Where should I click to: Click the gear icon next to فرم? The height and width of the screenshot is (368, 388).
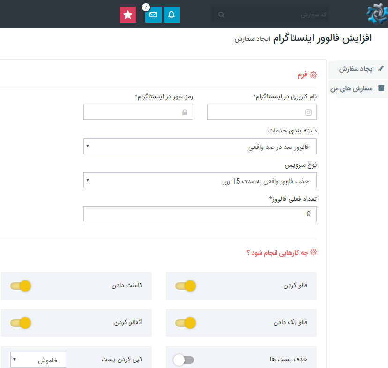313,75
